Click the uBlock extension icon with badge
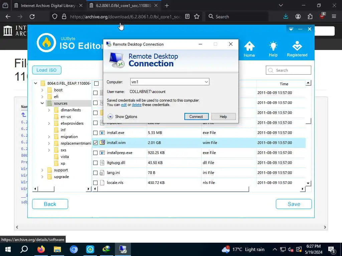Image resolution: width=342 pixels, height=256 pixels. (322, 16)
